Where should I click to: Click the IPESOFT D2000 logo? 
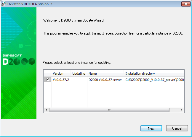click(x=19, y=60)
